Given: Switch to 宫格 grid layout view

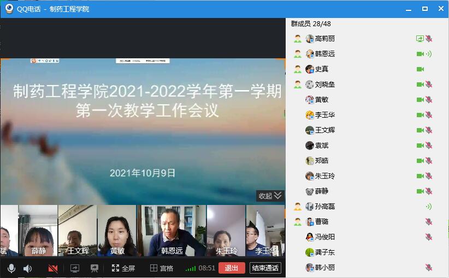Looking at the screenshot, I should click(x=162, y=268).
